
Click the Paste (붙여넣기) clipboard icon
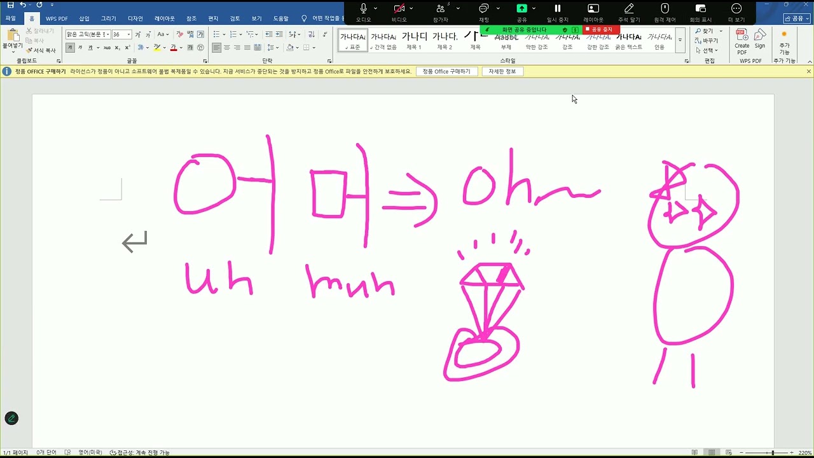pos(12,35)
